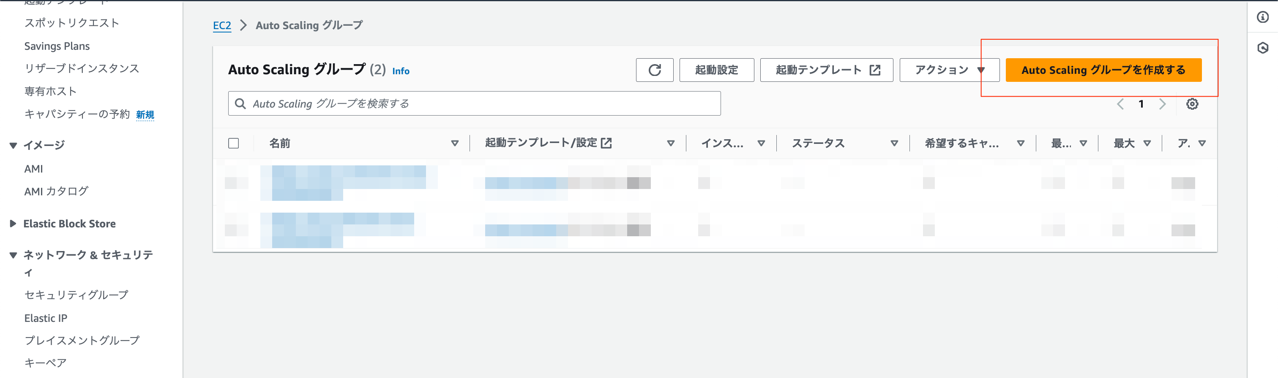Click the search magnifier icon
The height and width of the screenshot is (378, 1278).
tap(240, 103)
